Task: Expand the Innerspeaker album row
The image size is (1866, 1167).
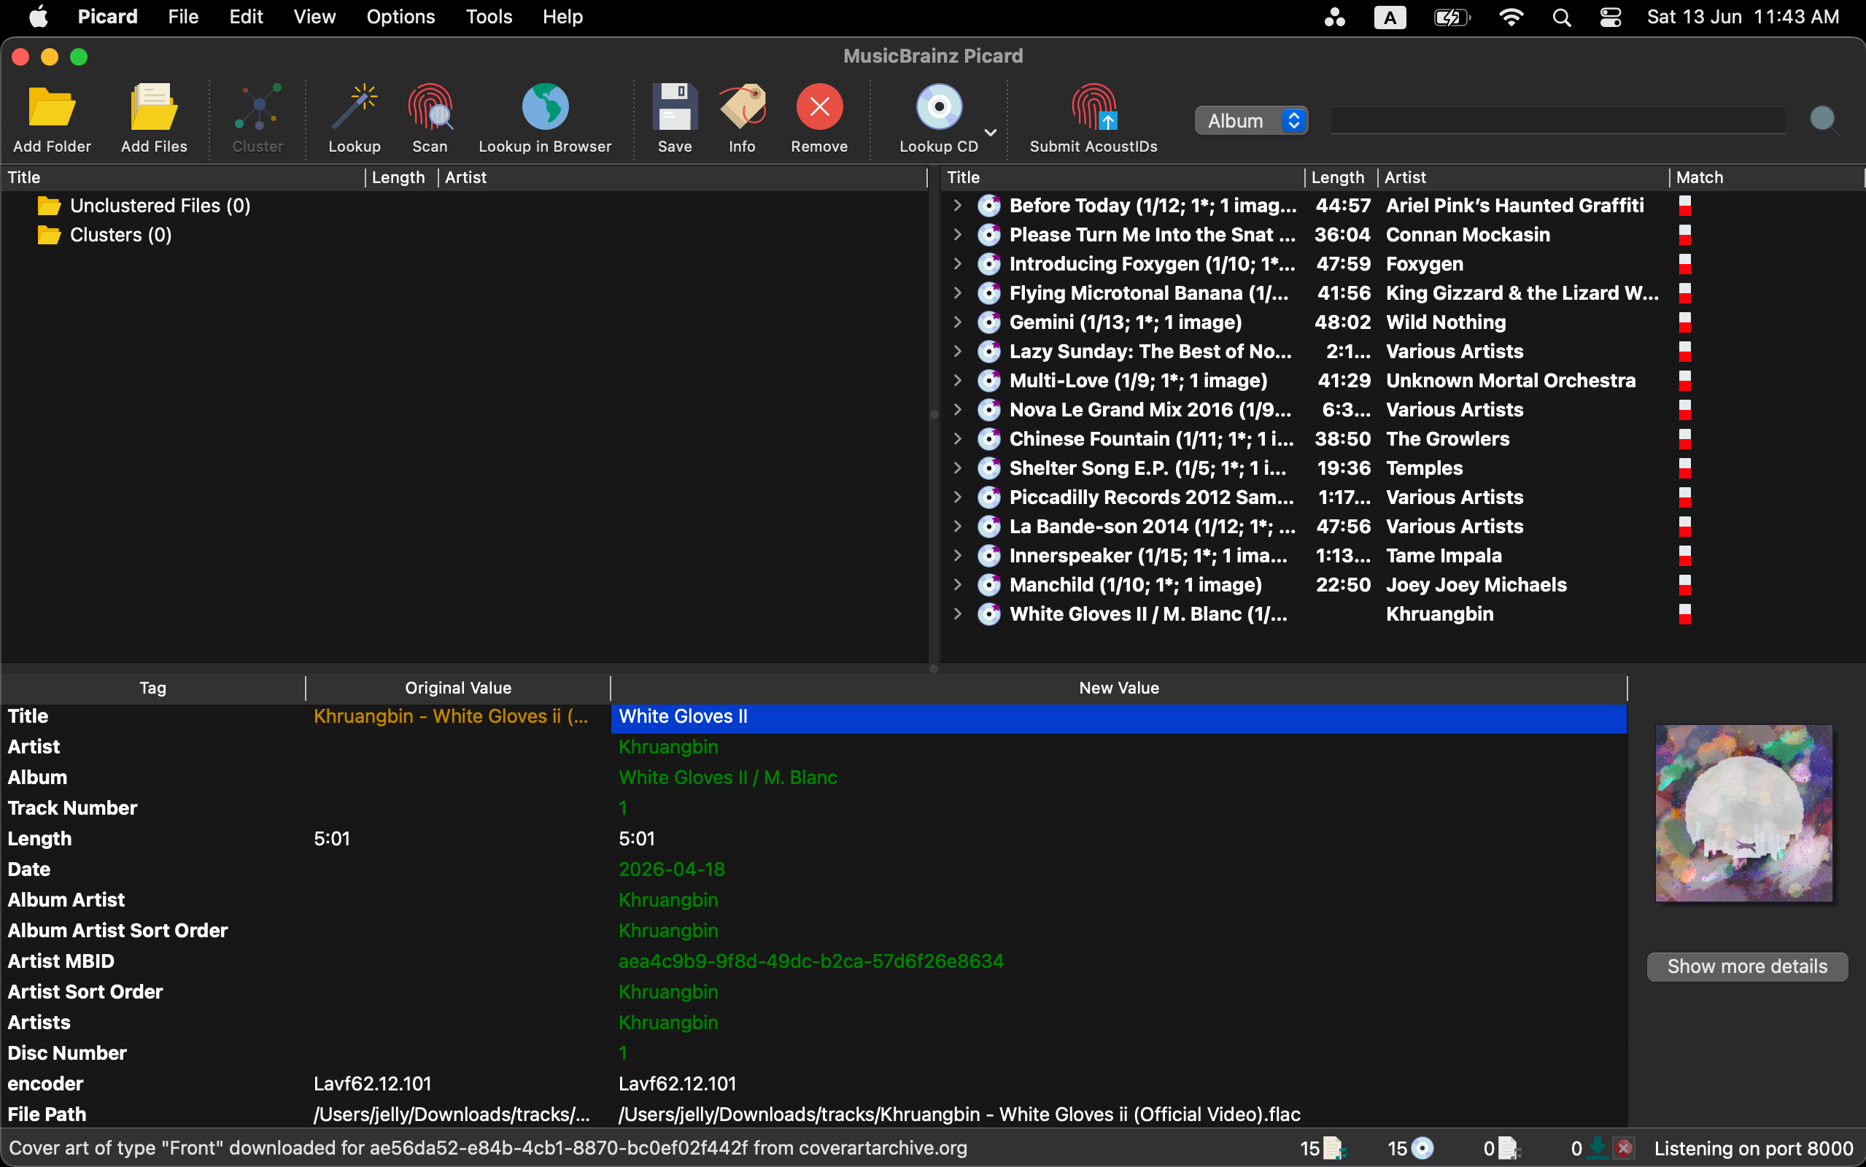Action: [958, 556]
